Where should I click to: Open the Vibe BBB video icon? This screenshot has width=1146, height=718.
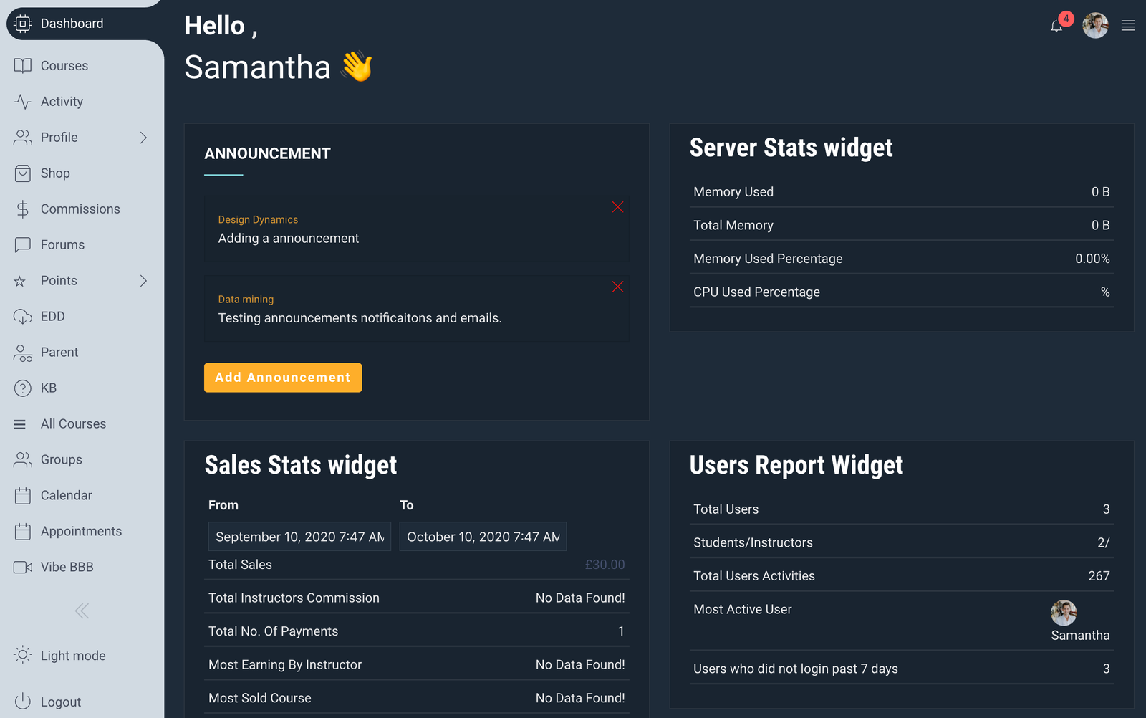pos(23,568)
